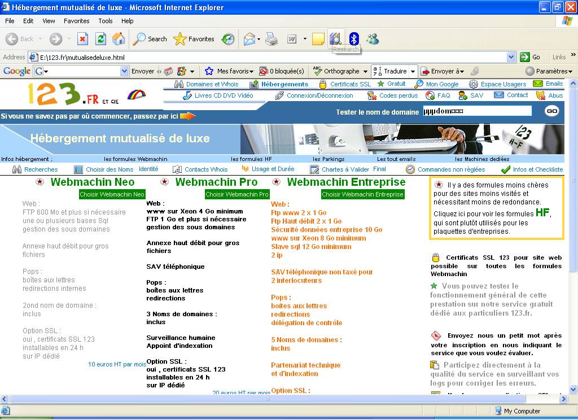
Task: Print the current page
Action: point(272,39)
